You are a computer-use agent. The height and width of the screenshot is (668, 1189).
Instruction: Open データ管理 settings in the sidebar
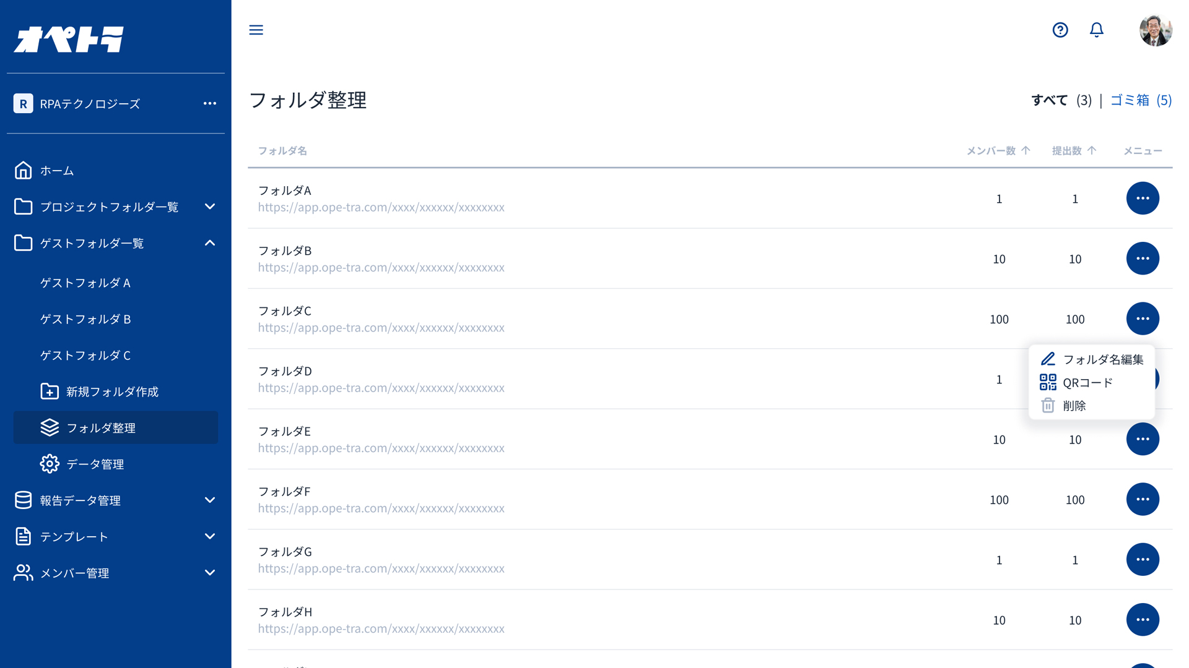point(95,464)
